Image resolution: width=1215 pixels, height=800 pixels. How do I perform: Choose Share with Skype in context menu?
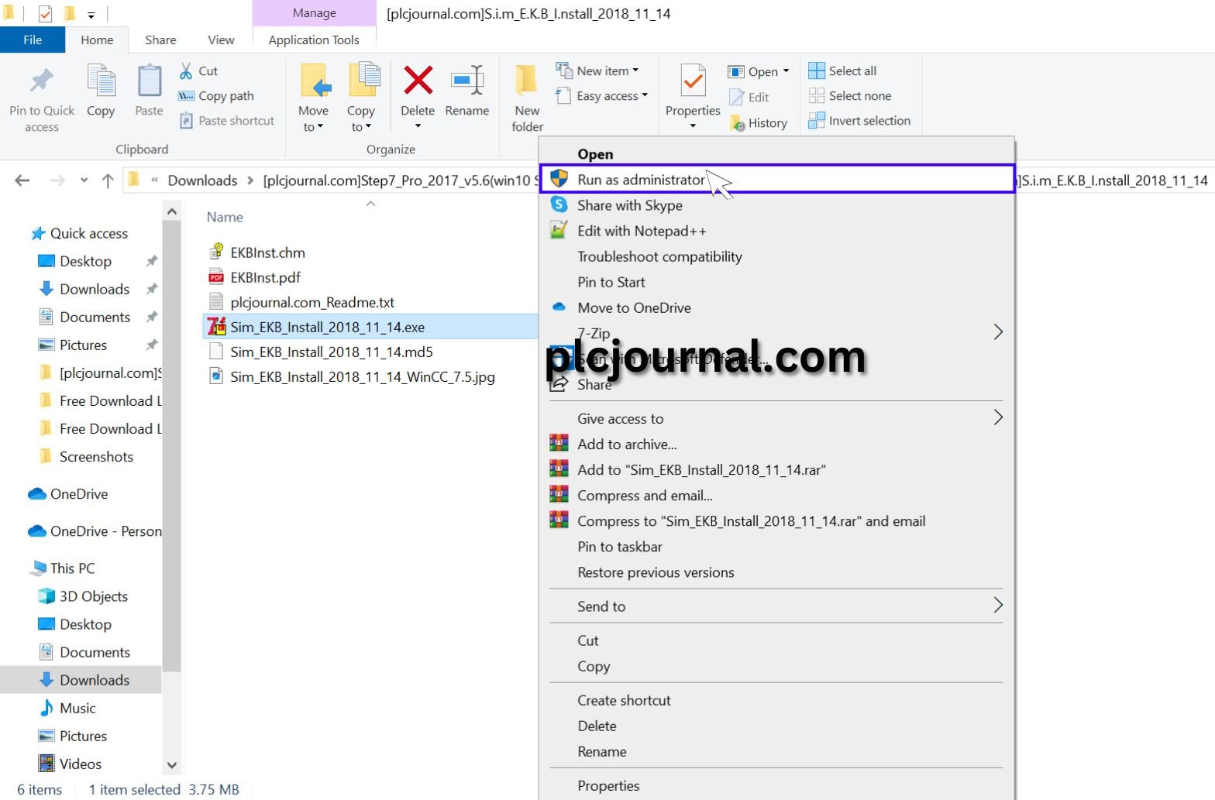pos(776,205)
